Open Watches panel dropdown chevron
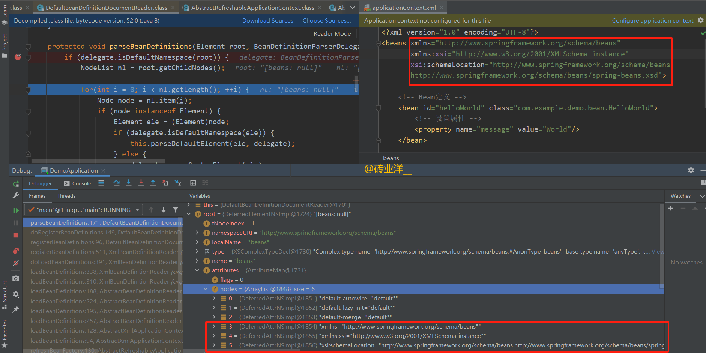The height and width of the screenshot is (353, 706). [x=702, y=196]
